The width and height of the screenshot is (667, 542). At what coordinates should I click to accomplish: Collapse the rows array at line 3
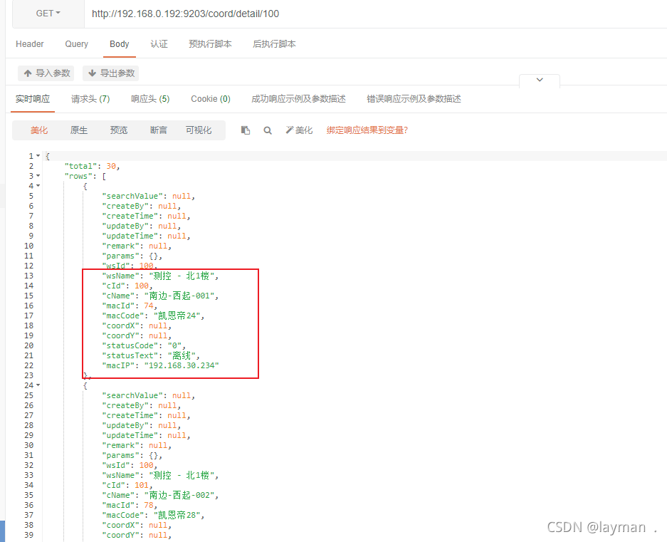point(38,176)
